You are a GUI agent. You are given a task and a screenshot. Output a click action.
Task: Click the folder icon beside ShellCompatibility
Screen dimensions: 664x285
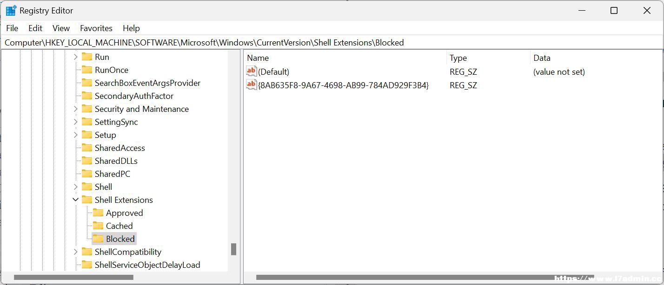[87, 252]
